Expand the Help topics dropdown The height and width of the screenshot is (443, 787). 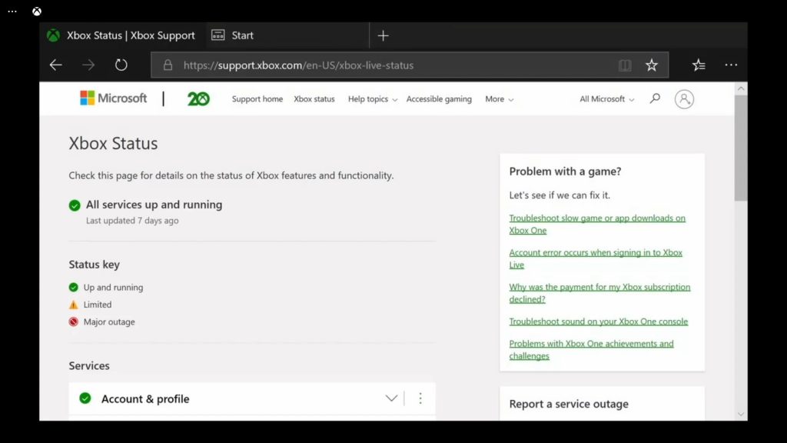pyautogui.click(x=373, y=99)
